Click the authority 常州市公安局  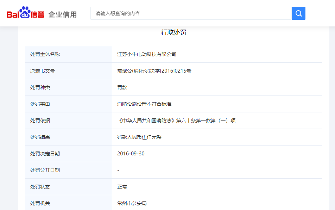coord(132,203)
